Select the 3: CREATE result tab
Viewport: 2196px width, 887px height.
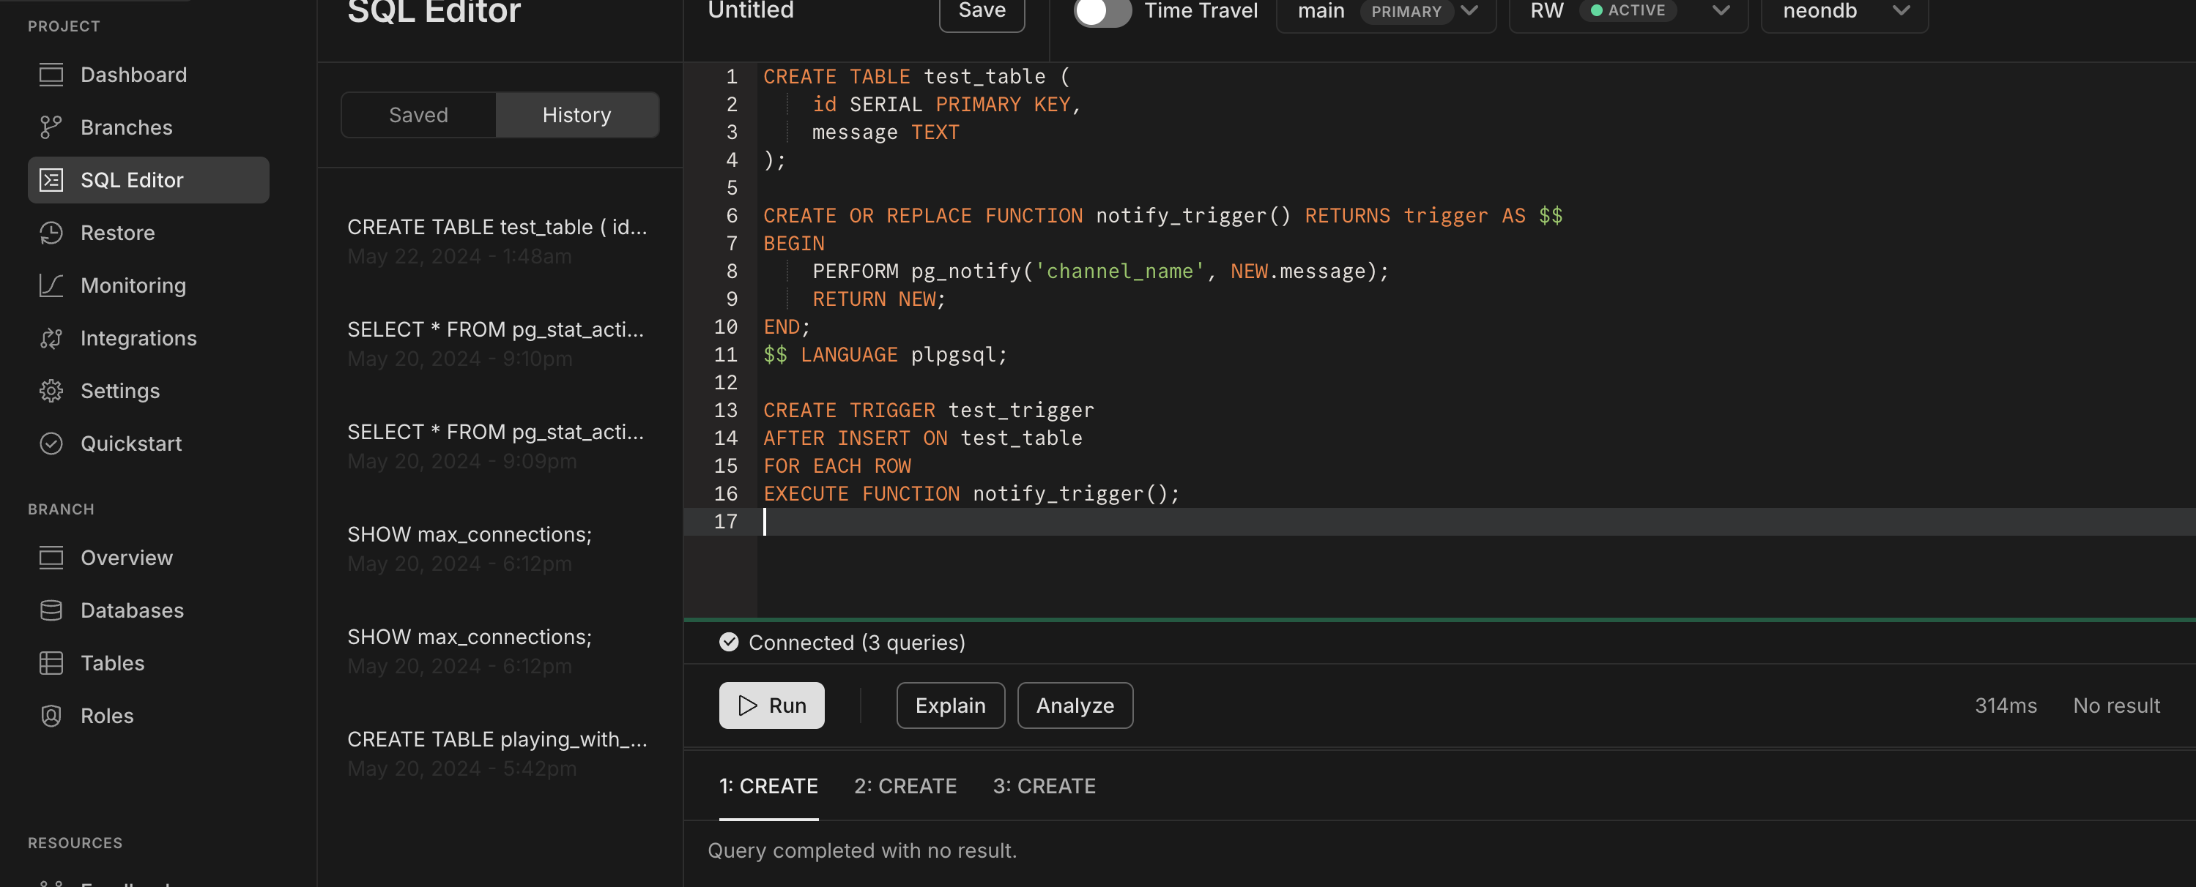(x=1045, y=787)
